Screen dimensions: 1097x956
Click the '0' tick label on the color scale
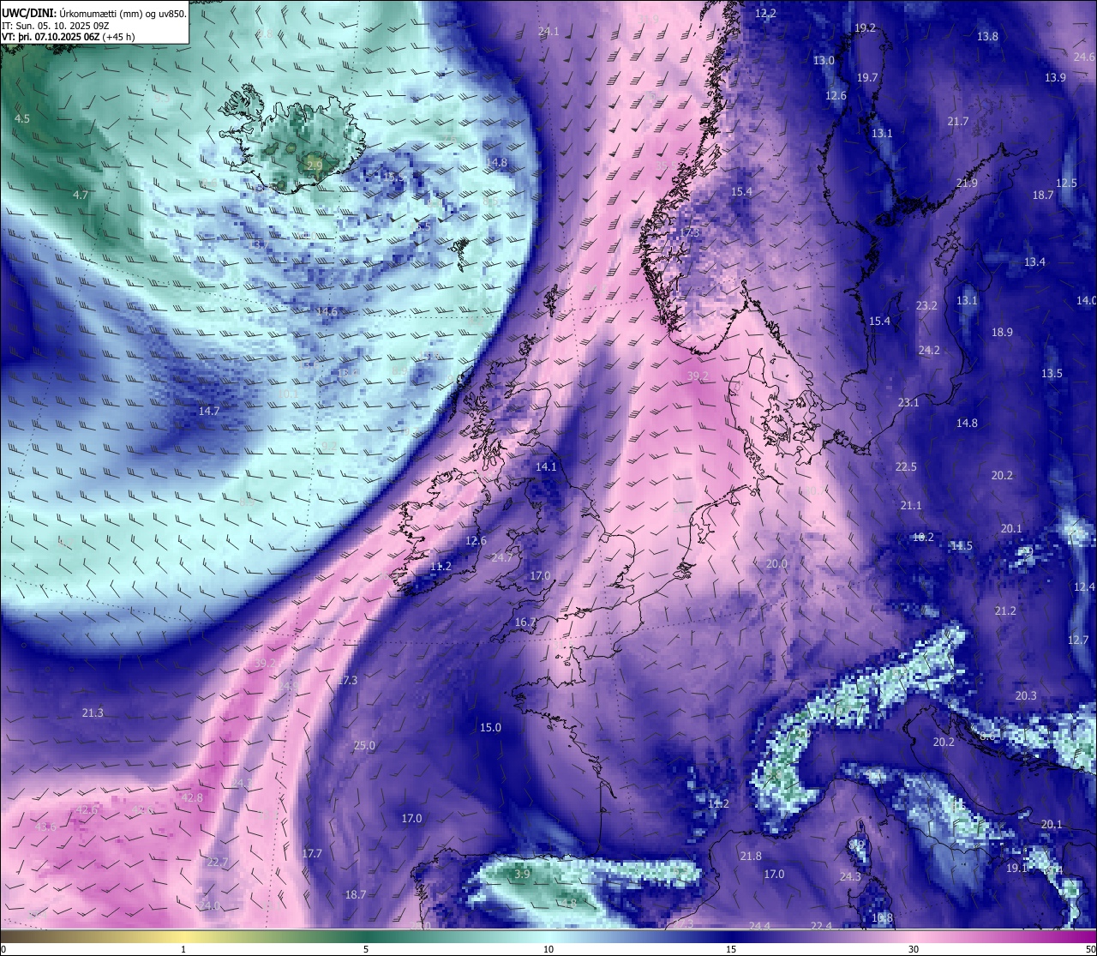tap(3, 949)
